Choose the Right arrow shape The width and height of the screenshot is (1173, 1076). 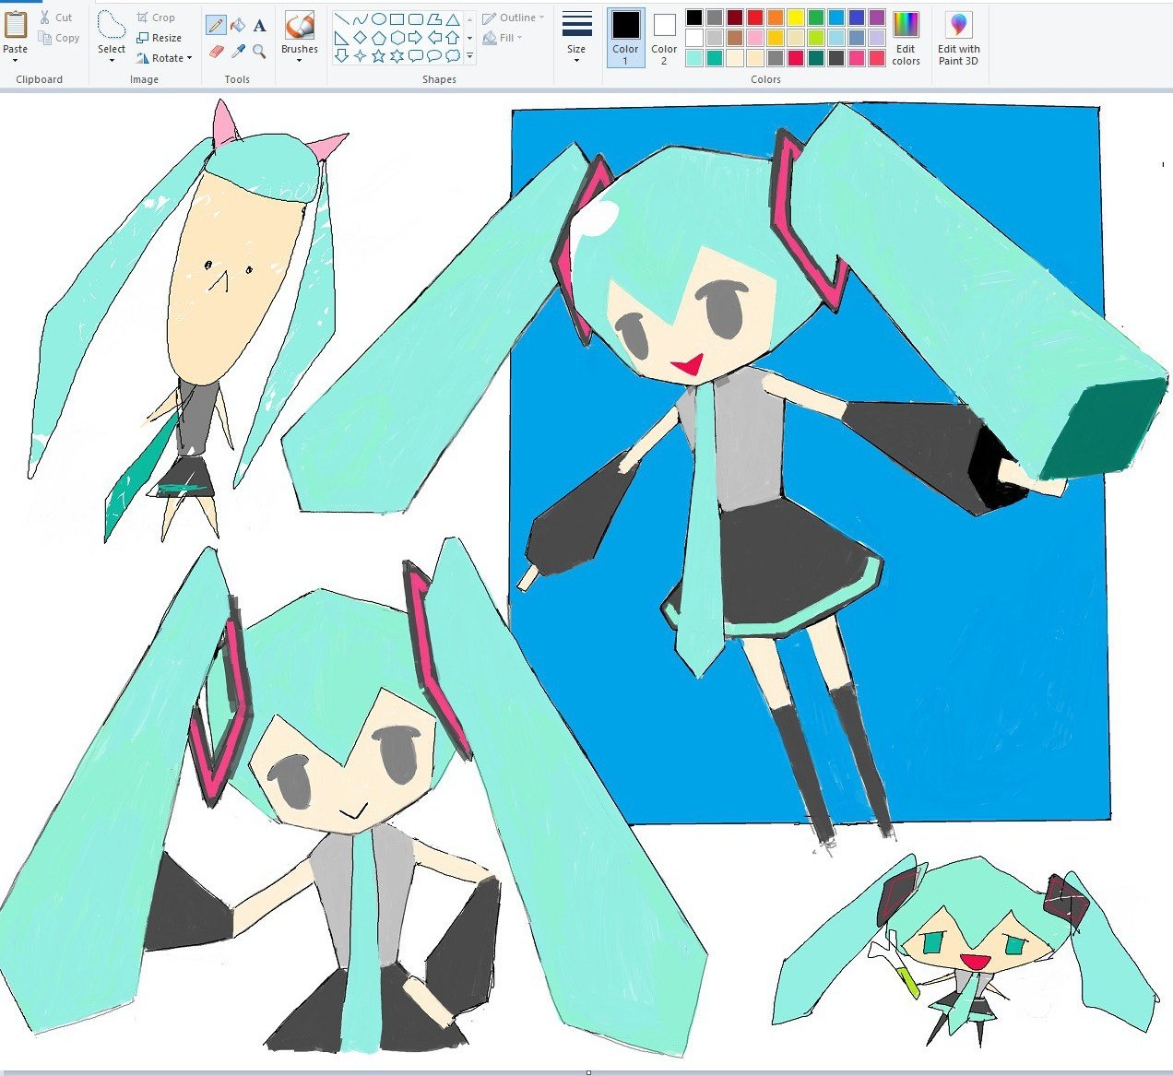coord(415,37)
